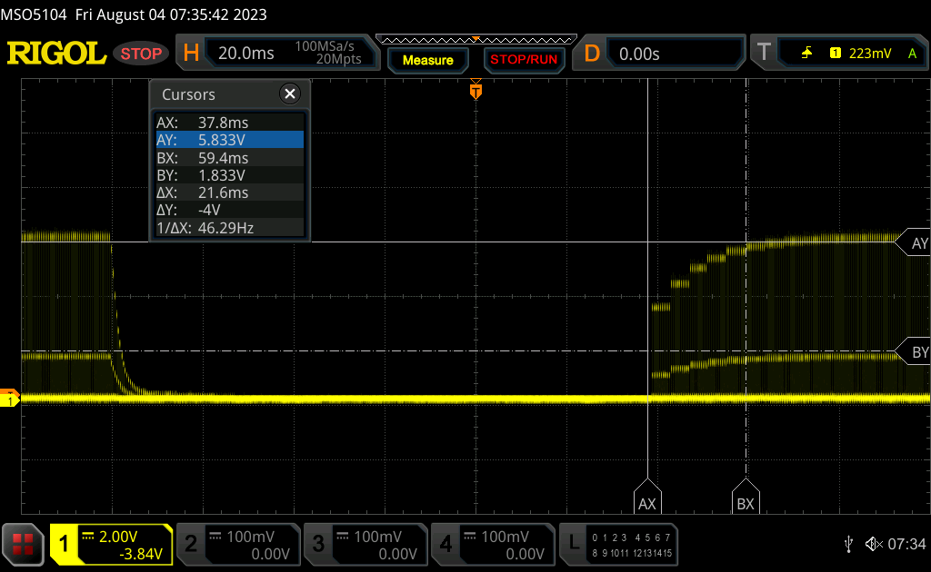Open the function navigation grid icon
This screenshot has height=572, width=931.
click(x=24, y=544)
